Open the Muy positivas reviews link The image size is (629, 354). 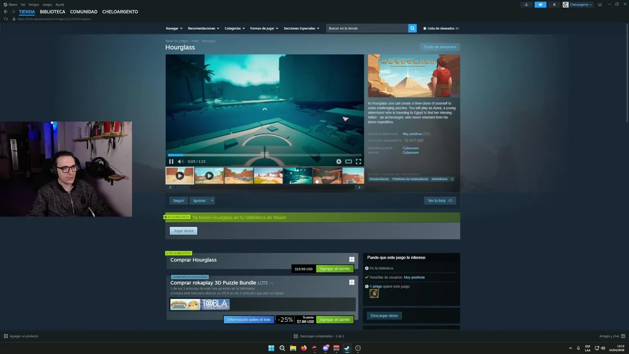(412, 134)
